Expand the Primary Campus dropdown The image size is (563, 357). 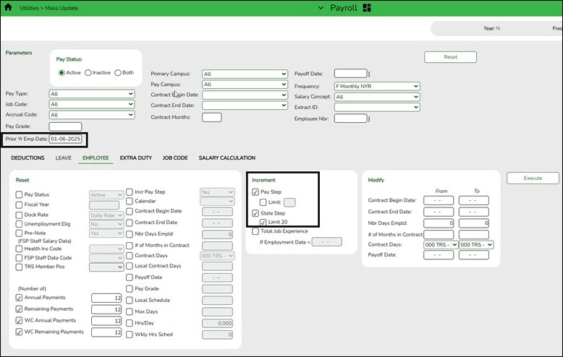[245, 74]
